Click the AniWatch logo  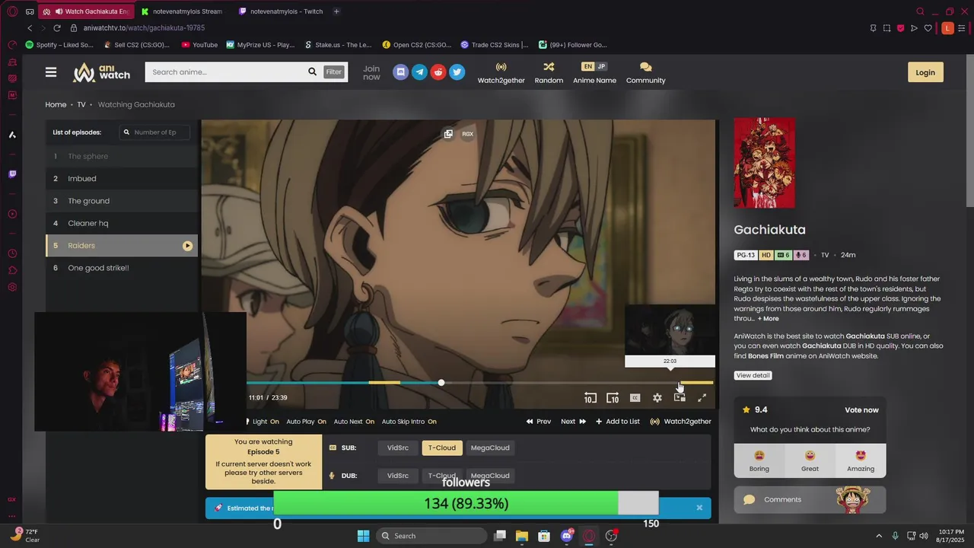pos(101,72)
